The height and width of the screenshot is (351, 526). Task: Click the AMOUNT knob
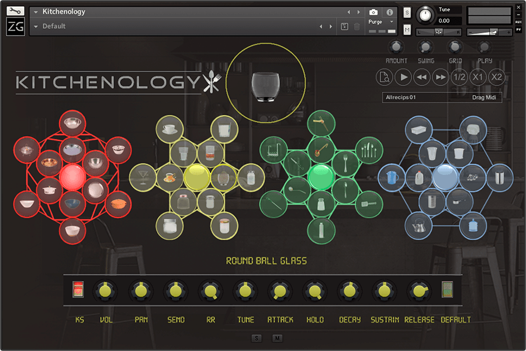click(396, 47)
